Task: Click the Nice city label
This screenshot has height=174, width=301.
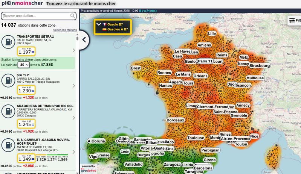Action: [x=254, y=136]
